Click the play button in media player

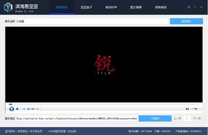click(x=11, y=109)
